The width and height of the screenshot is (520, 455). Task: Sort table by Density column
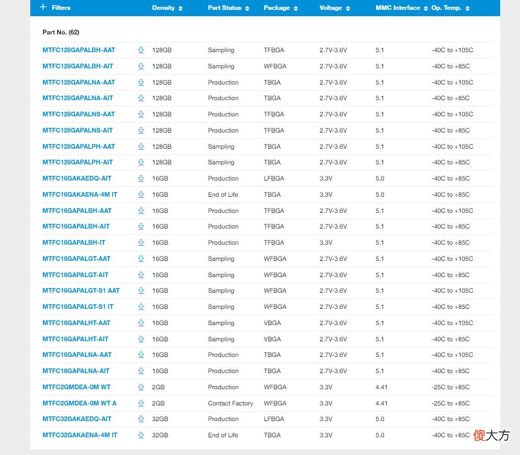[167, 8]
